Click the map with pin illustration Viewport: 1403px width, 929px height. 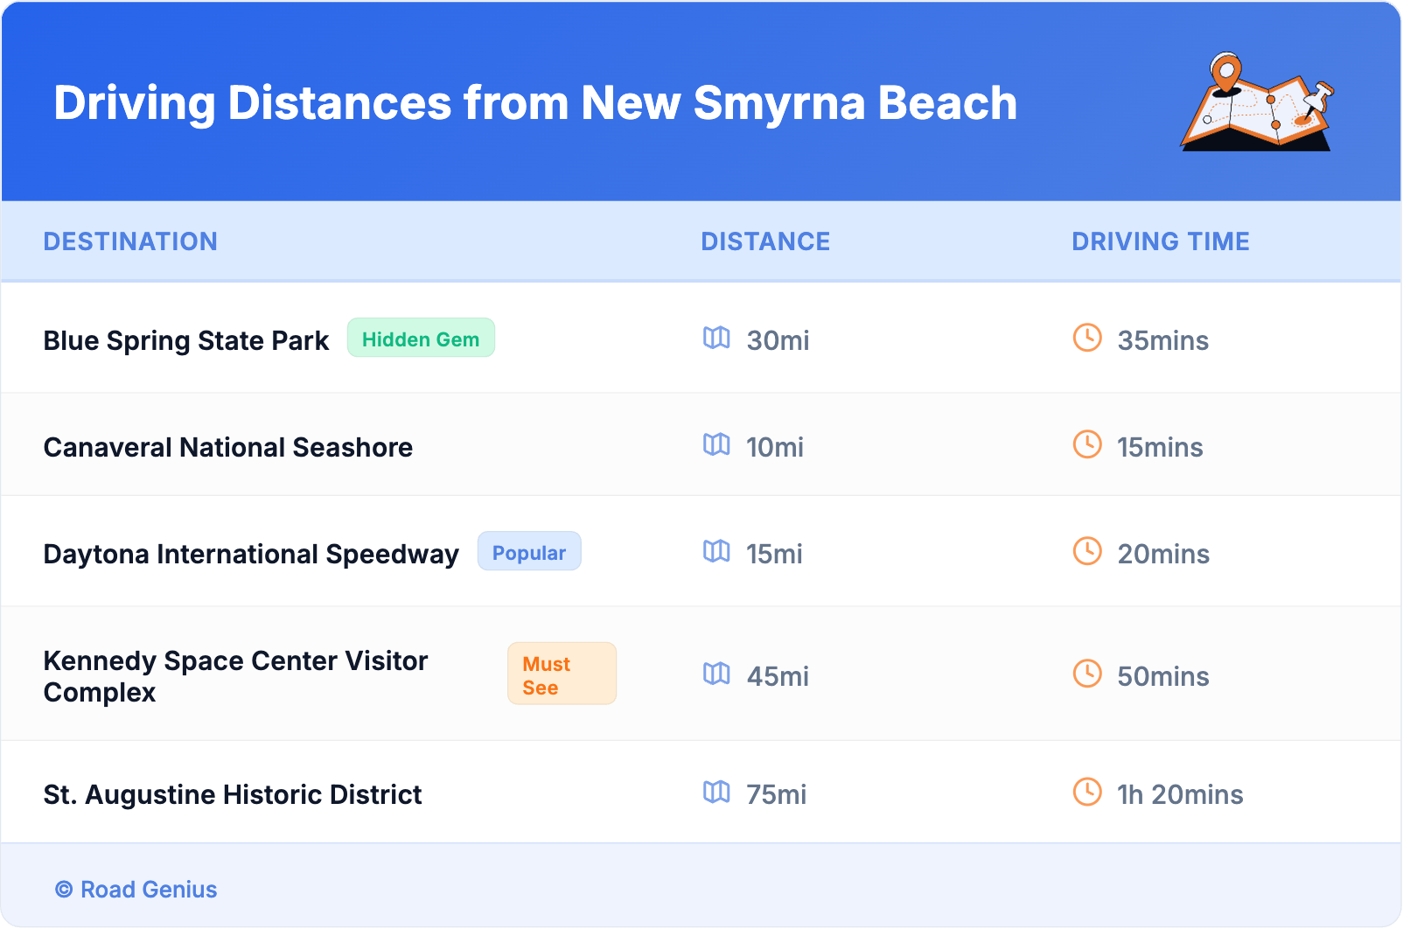(x=1257, y=102)
